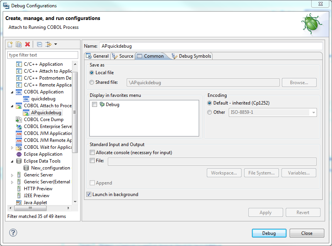Screen dimensions: 332x246
Task: Select the Shared file radio button
Action: (x=92, y=82)
